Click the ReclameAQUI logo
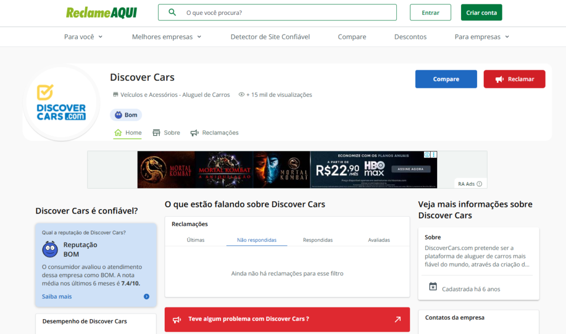 [x=102, y=13]
